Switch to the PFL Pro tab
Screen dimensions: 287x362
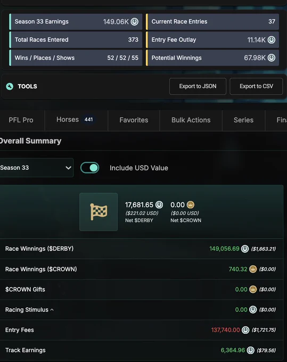pyautogui.click(x=21, y=120)
